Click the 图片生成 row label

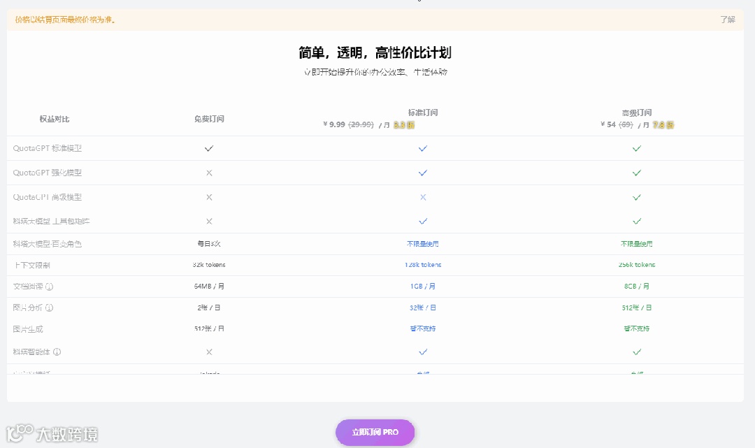click(x=28, y=329)
